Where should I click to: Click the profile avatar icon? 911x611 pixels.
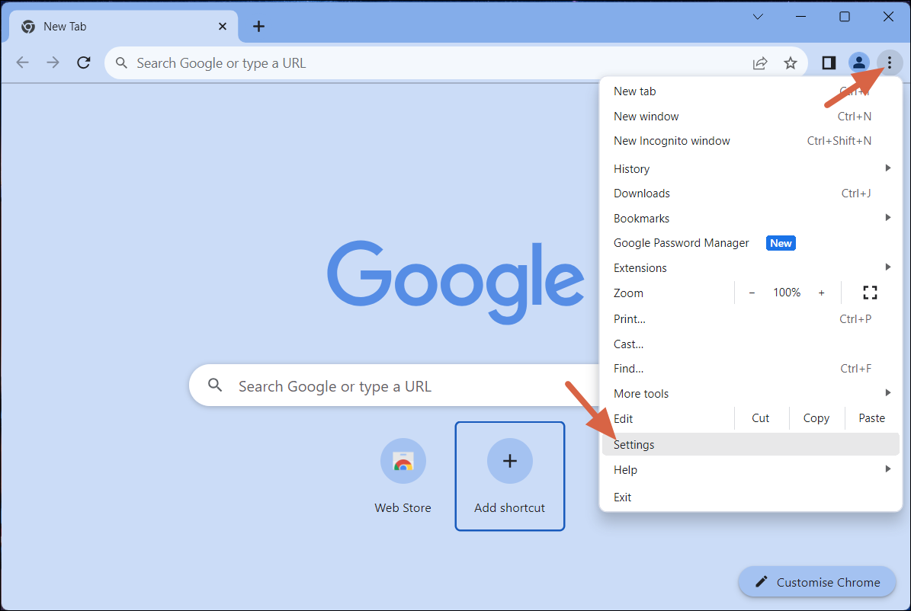tap(859, 62)
